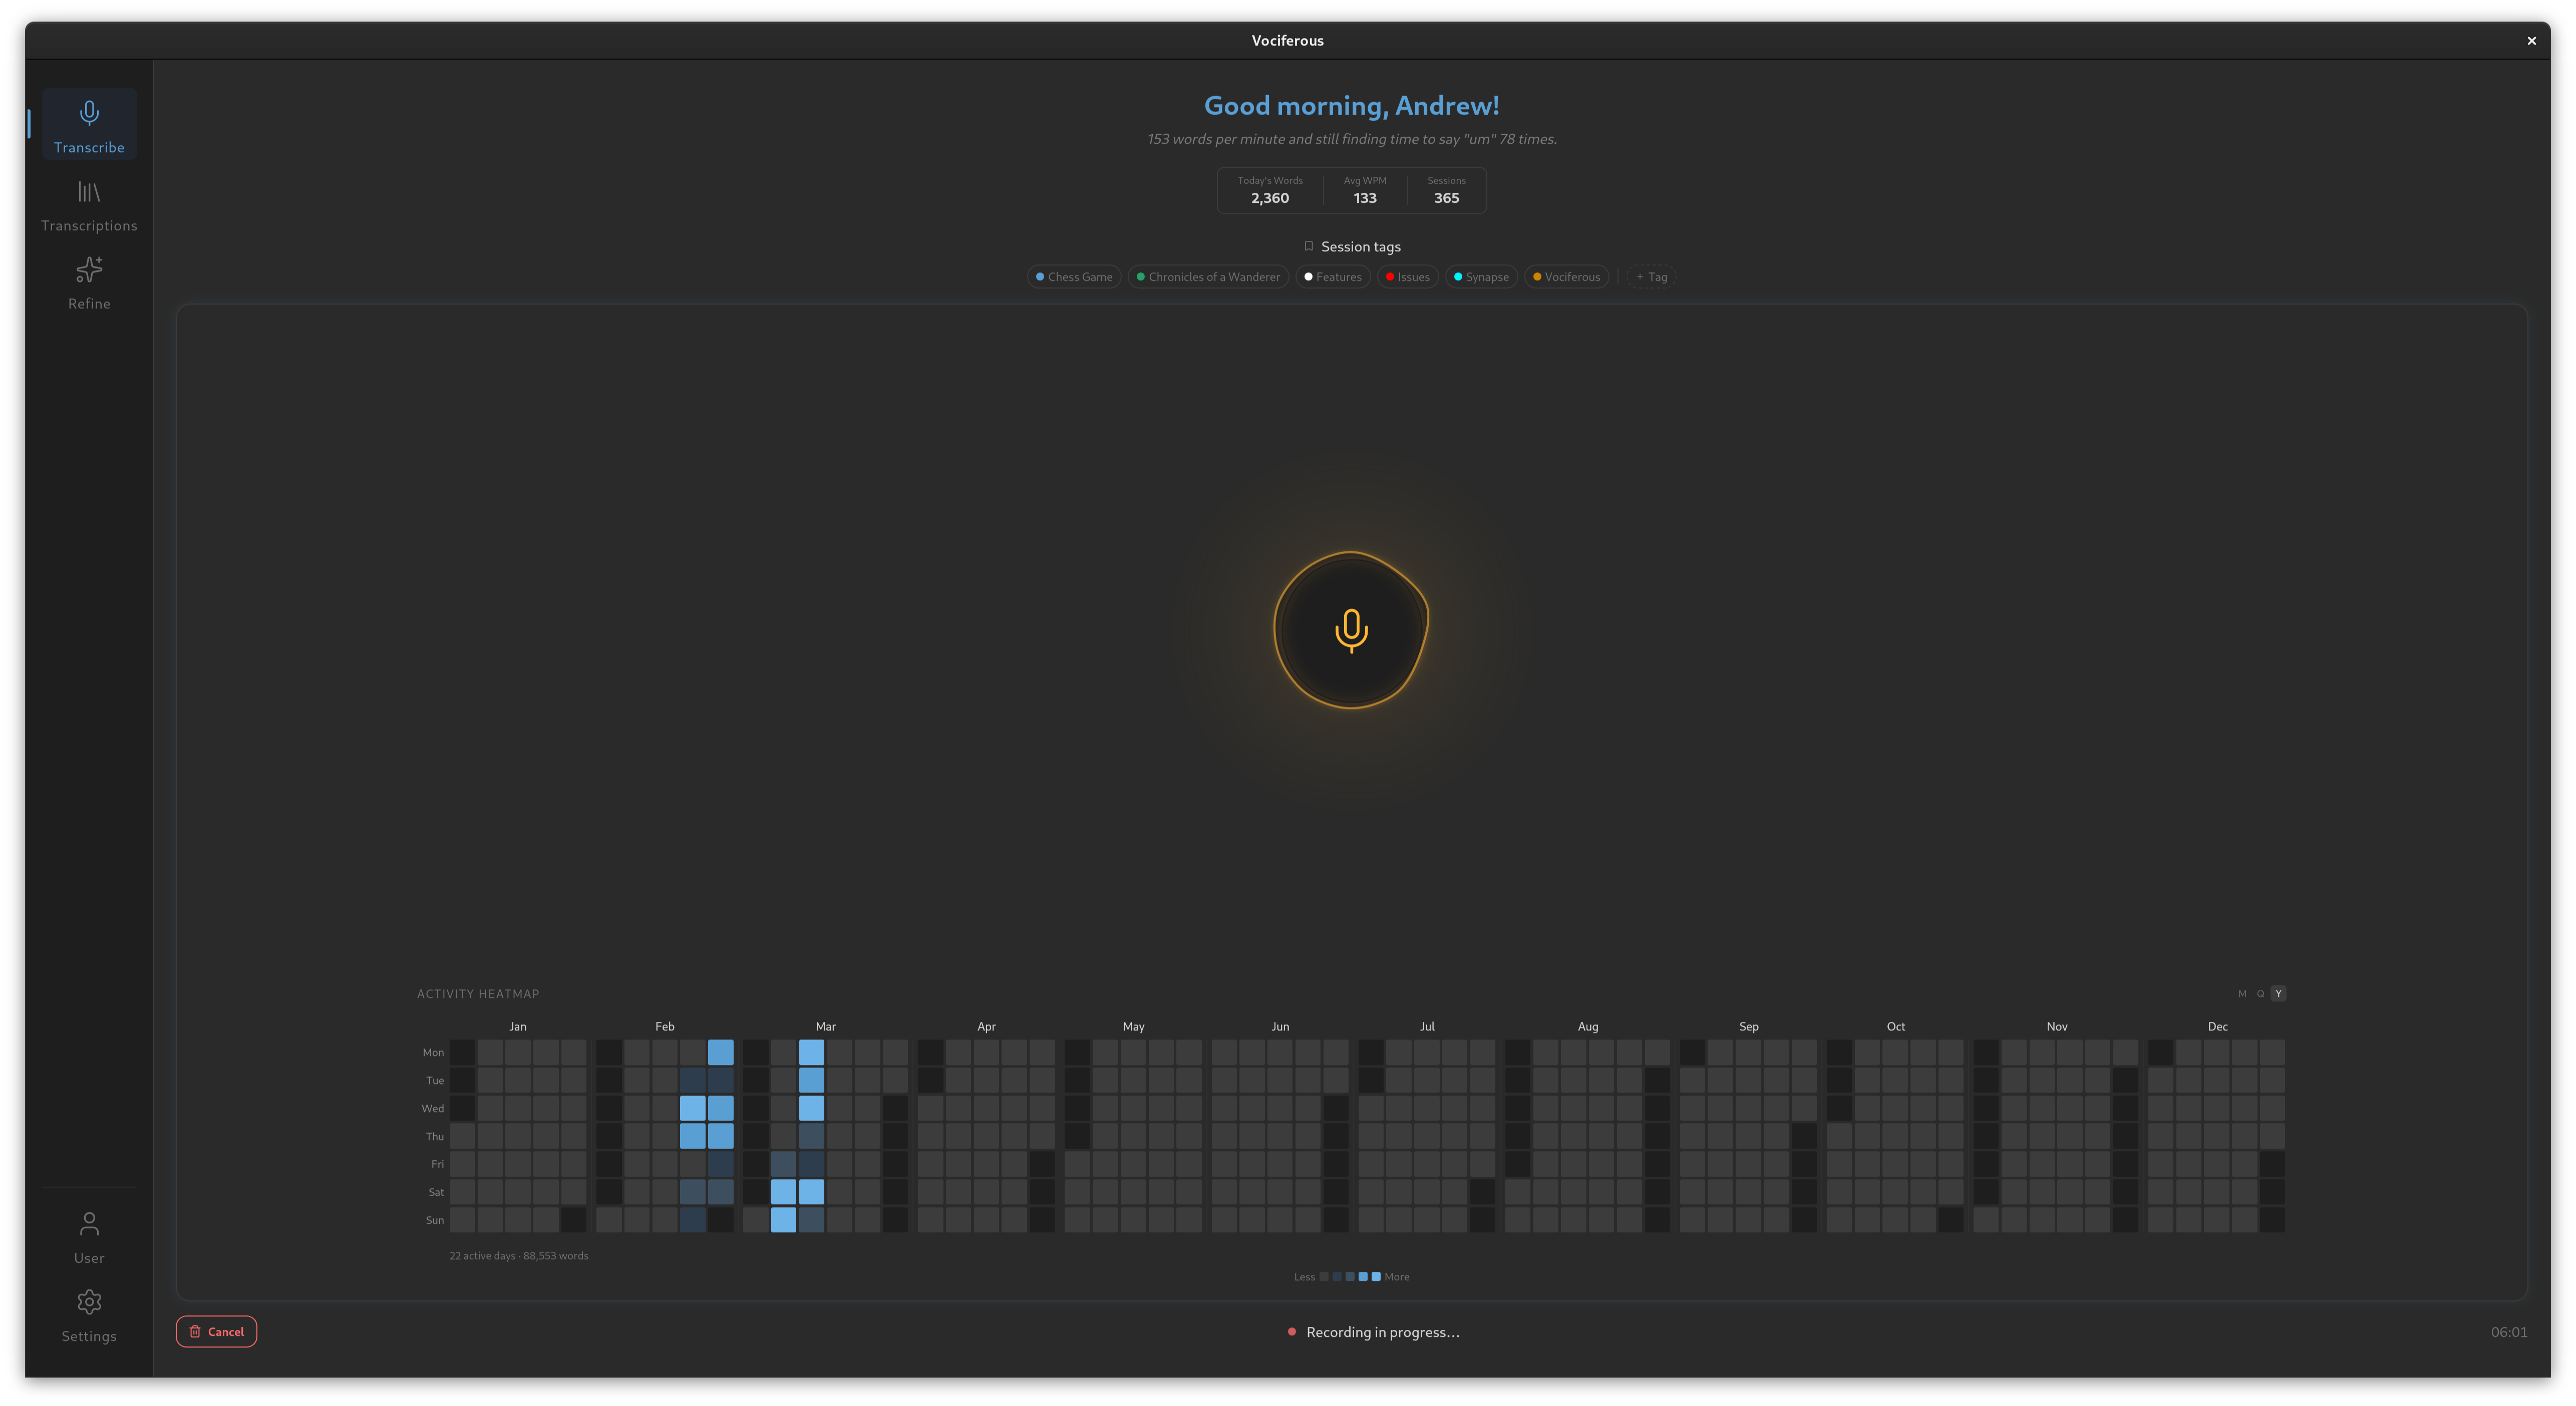The height and width of the screenshot is (1406, 2576).
Task: Click the Session tags bookmark icon
Action: 1309,246
